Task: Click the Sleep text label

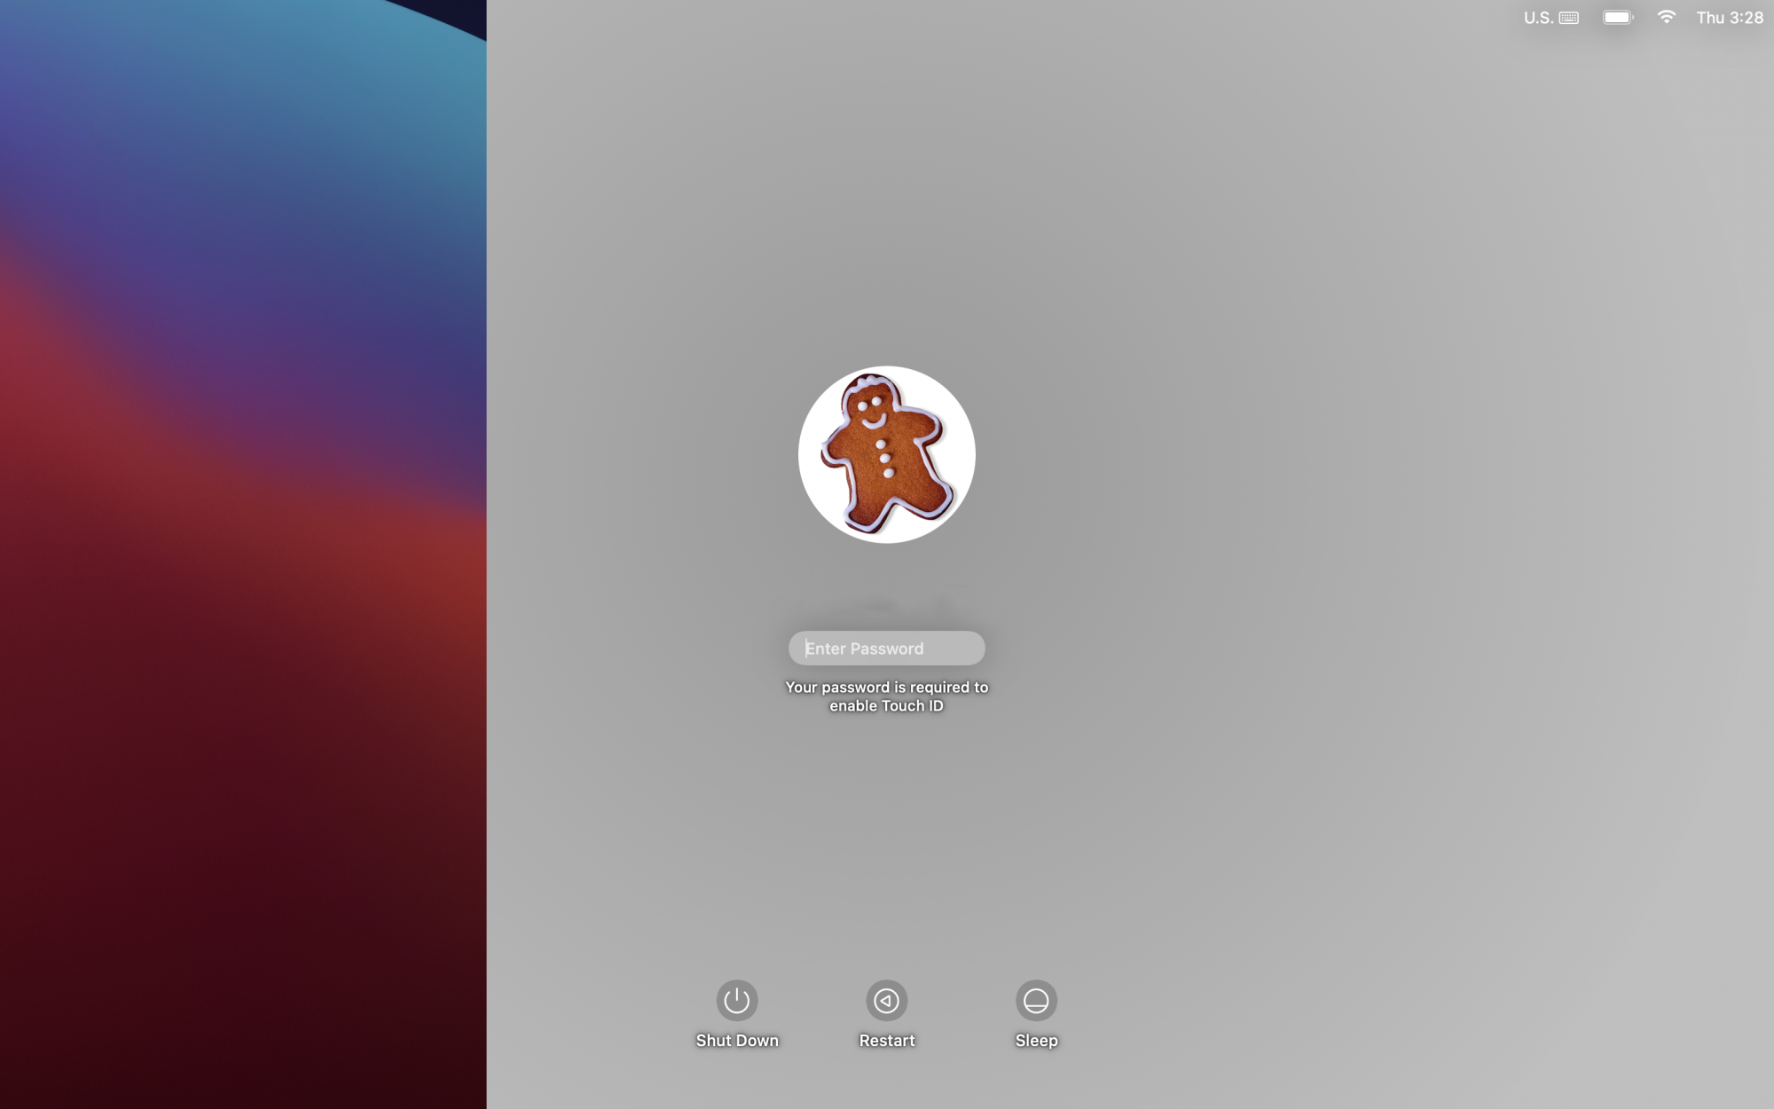Action: pos(1036,1041)
